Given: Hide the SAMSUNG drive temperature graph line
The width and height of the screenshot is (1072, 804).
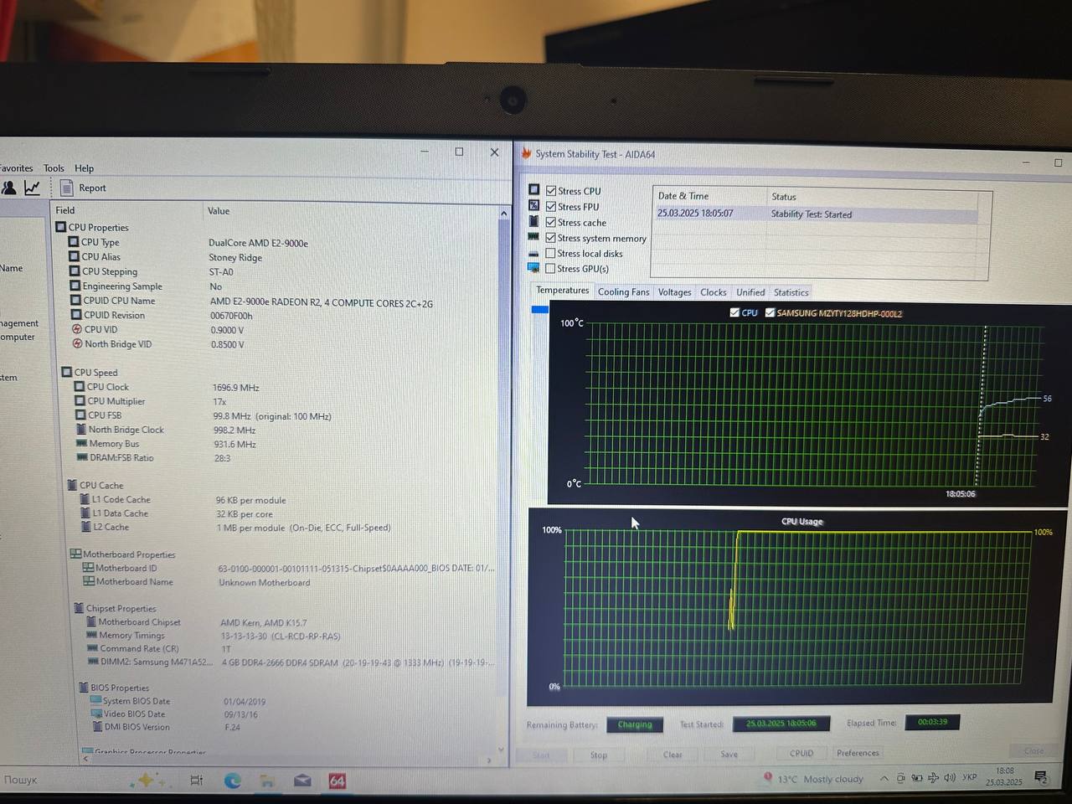Looking at the screenshot, I should point(770,312).
